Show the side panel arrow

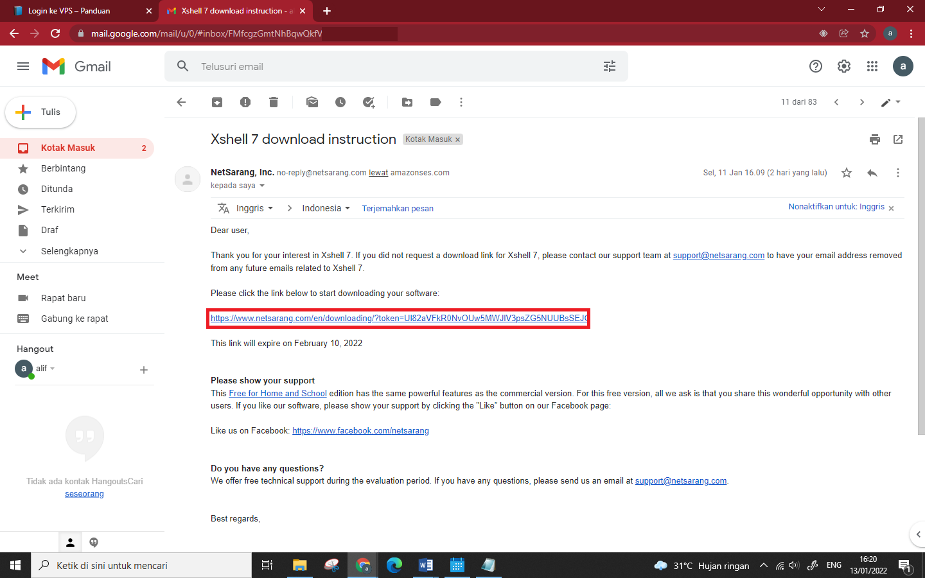(x=918, y=534)
